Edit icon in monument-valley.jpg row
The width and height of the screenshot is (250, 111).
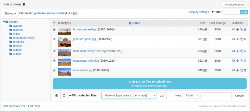coord(234,61)
